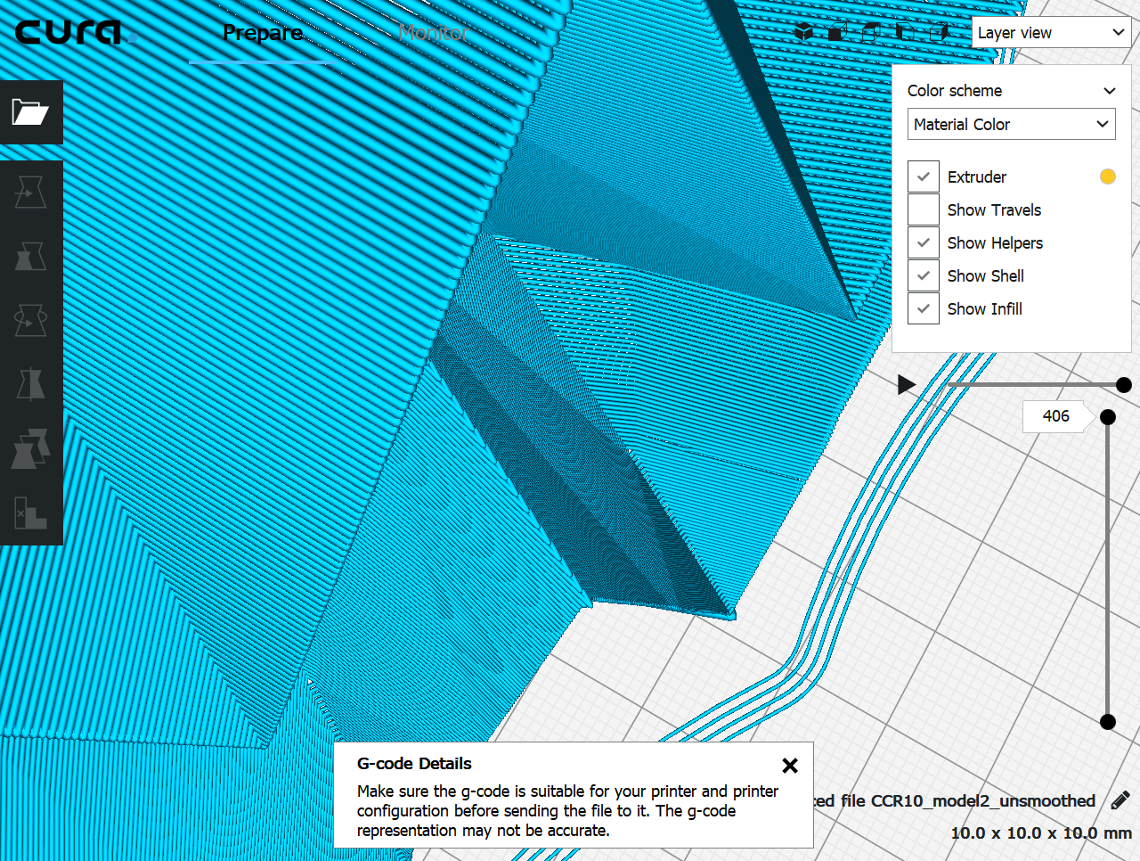Click the layer number field showing 406
The width and height of the screenshot is (1140, 861).
(x=1056, y=416)
